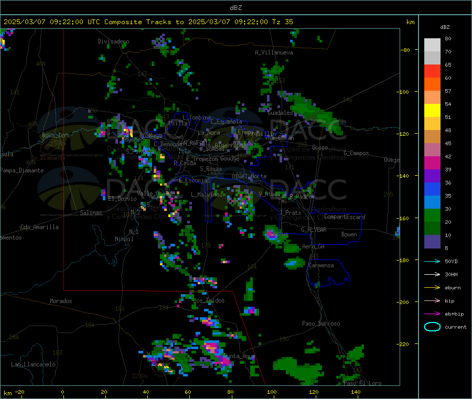Click the 'E_Escorial' map label
The height and width of the screenshot is (399, 472).
(x=195, y=180)
